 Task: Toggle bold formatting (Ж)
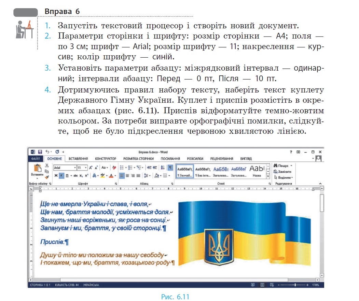click(x=56, y=176)
